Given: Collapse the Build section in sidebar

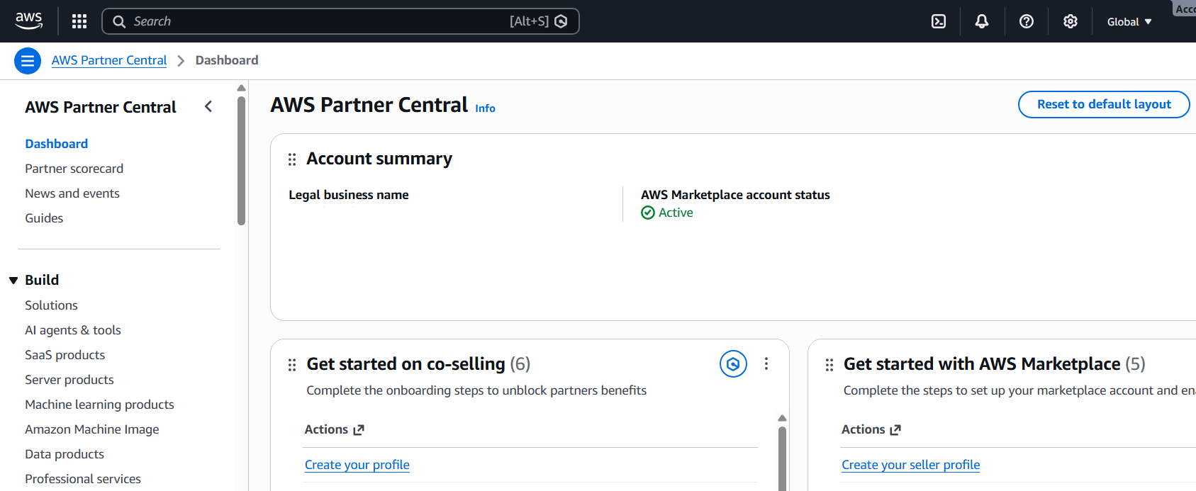Looking at the screenshot, I should point(13,281).
